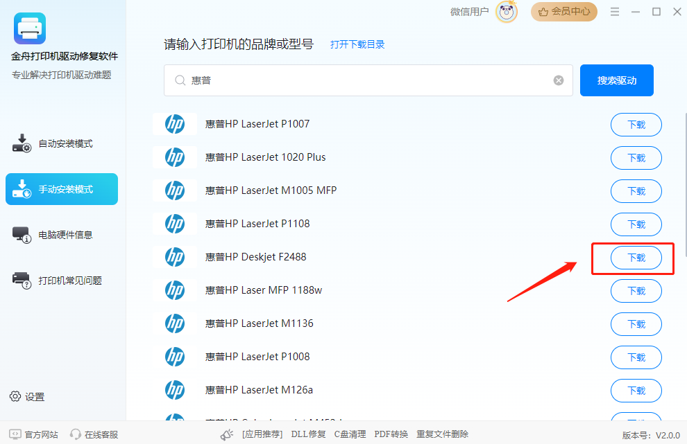Download driver for LaserJet M1005 MFP

[x=636, y=191]
